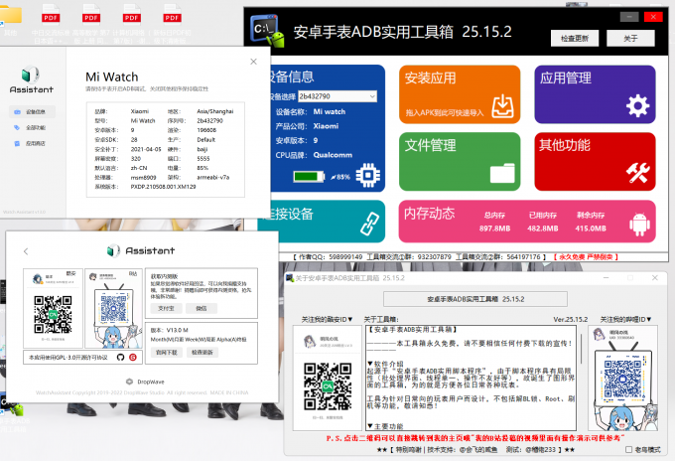Click the CPU chip icon in device info

pos(368,175)
